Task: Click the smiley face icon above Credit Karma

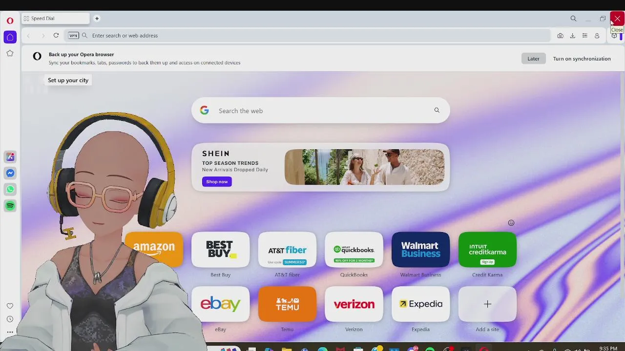Action: [511, 223]
